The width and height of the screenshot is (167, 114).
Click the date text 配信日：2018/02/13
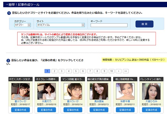click(99, 104)
